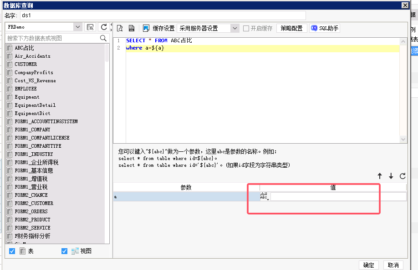Select the EquipmentDetail table

point(56,105)
